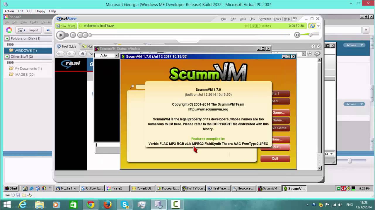Screen dimensions: 375x210
Task: Switch to PuTTY in the guest taskbar
Action: tap(193, 188)
